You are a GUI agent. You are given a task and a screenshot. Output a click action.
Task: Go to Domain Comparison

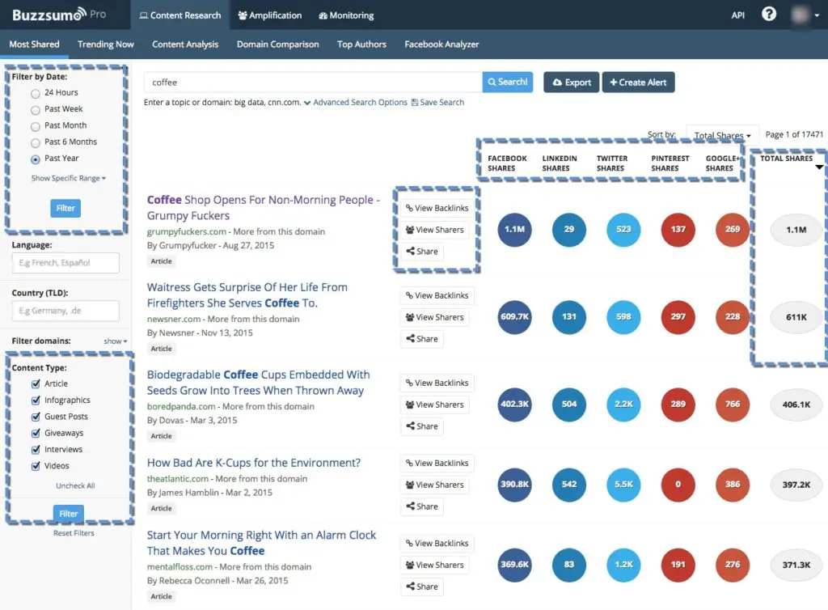pyautogui.click(x=278, y=44)
